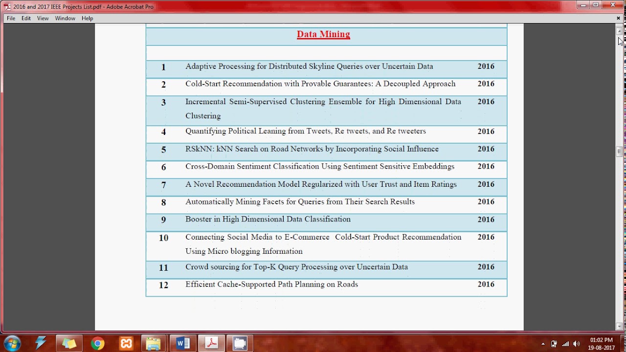Open the Window menu
Viewport: 626px width, 352px height.
65,18
